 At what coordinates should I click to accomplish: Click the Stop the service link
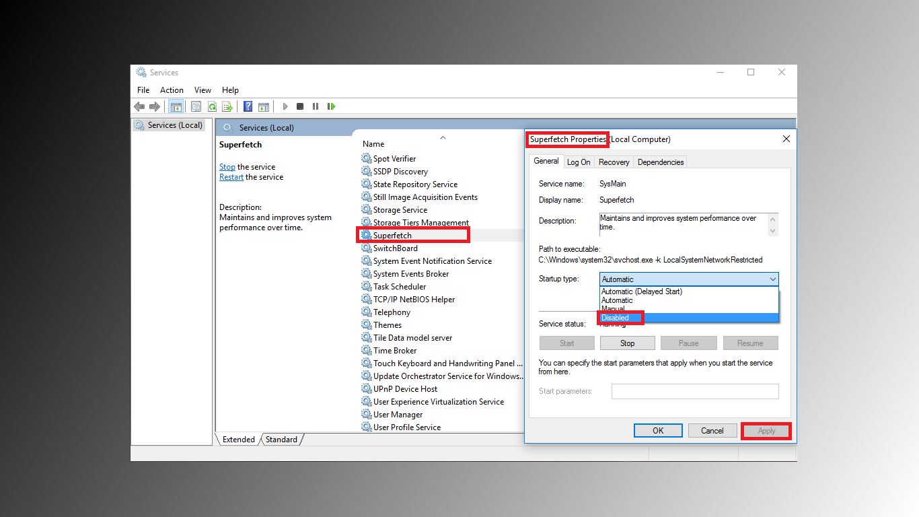(227, 167)
